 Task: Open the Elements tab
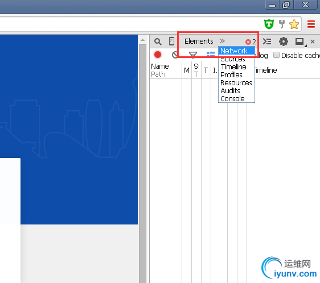199,41
